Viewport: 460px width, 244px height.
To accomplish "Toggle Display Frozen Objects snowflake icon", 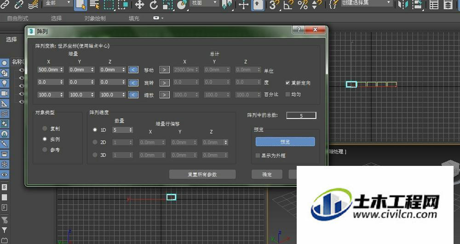I will (x=5, y=165).
